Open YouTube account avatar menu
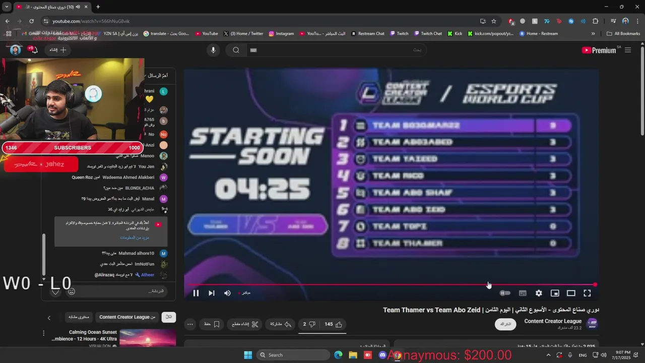 click(x=16, y=50)
